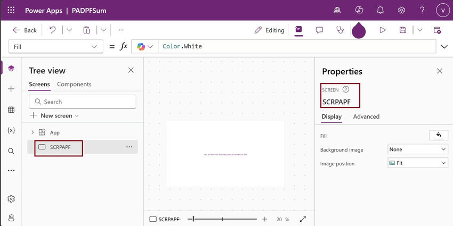Viewport: 453px width, 226px height.
Task: Close the Properties panel
Action: click(x=440, y=71)
